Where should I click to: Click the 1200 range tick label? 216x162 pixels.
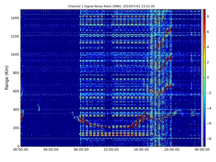click(15, 36)
